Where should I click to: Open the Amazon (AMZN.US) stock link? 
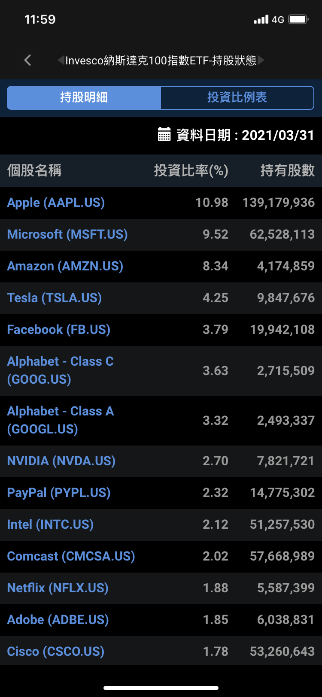[65, 266]
